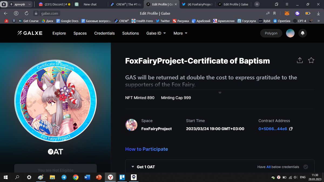
Task: Open the FoxFairyProject space link
Action: 157,129
